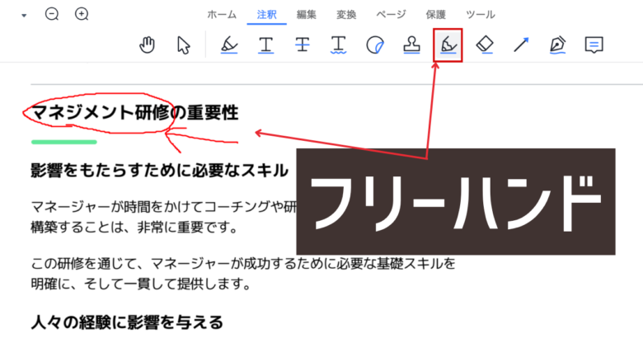Activate the Strikethrough text tool
This screenshot has height=338, width=643.
pyautogui.click(x=303, y=45)
